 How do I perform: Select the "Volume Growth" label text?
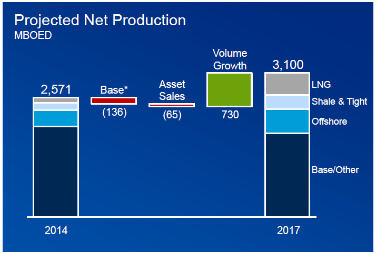click(x=230, y=59)
